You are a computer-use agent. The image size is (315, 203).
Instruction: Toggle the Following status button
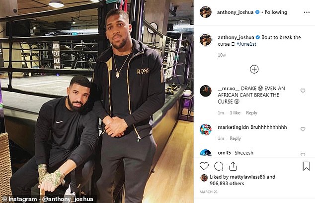point(276,12)
